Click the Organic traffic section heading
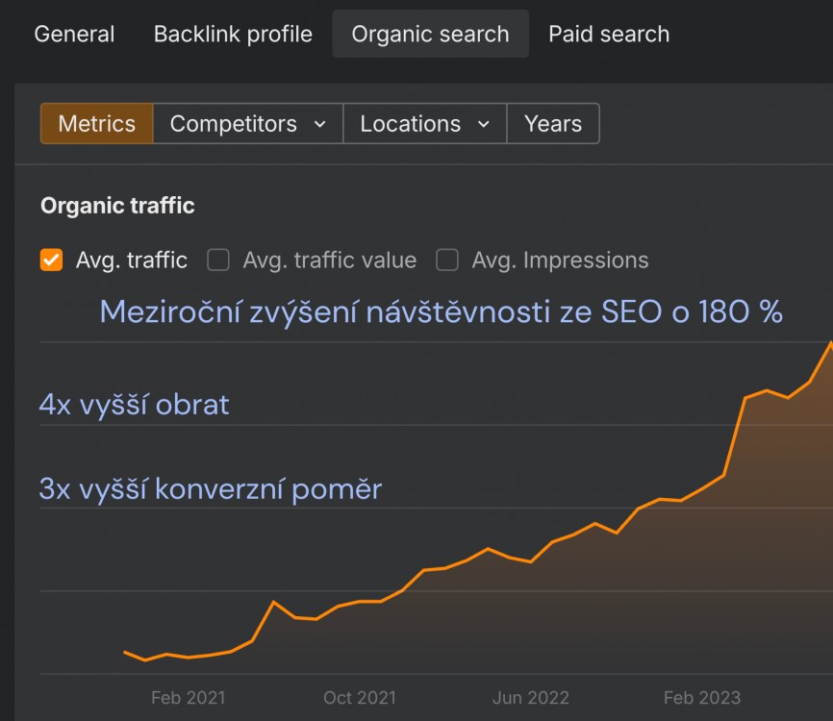Viewport: 833px width, 721px height. coord(117,205)
